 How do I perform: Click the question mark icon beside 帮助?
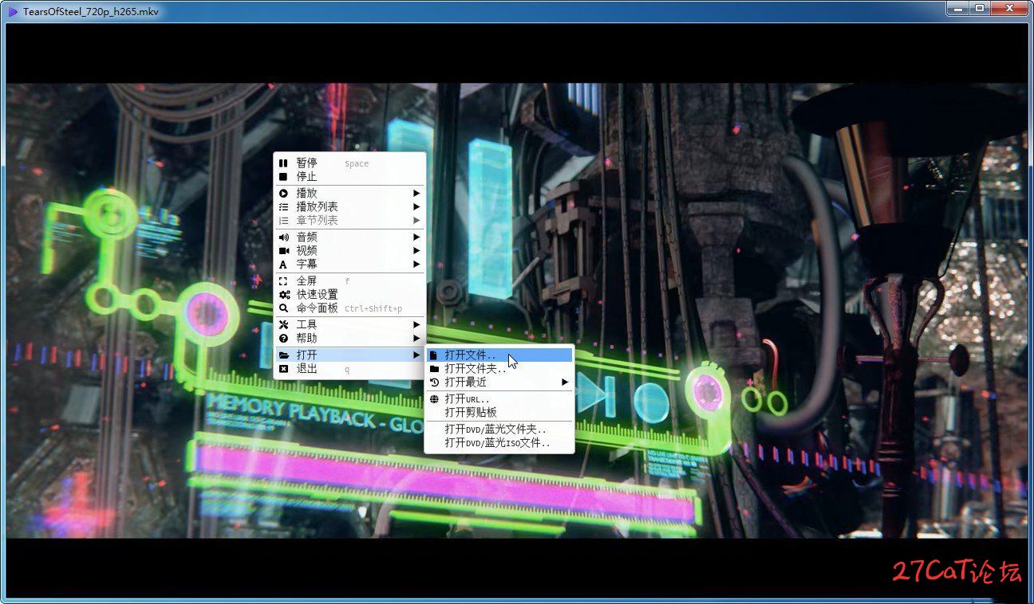click(x=282, y=339)
